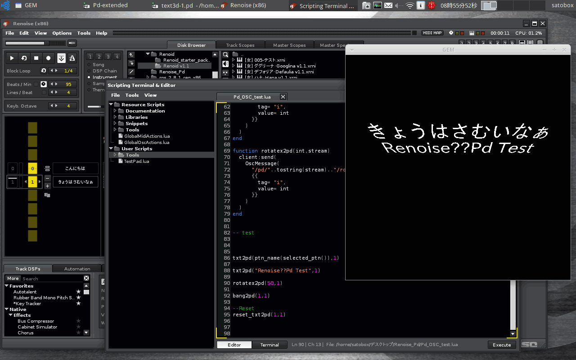Enable record mode in the transport
The image size is (576, 360).
[x=49, y=58]
